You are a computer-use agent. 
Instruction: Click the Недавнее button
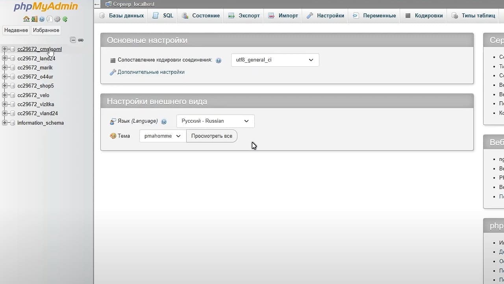16,30
